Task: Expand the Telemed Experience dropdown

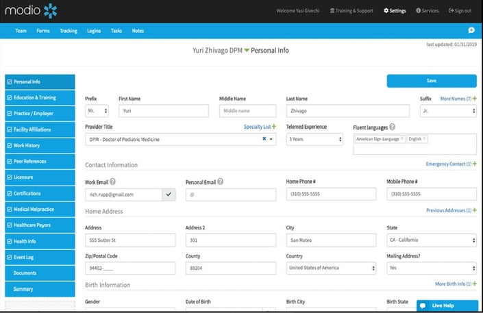Action: click(314, 139)
